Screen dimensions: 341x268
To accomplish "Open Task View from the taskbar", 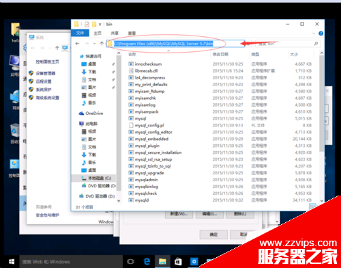I will (x=130, y=262).
